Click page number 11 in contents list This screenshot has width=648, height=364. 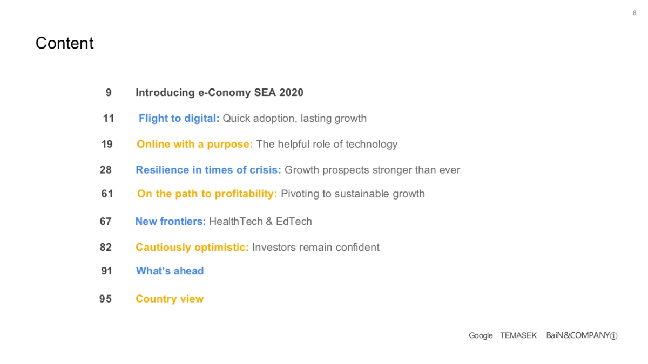(109, 119)
